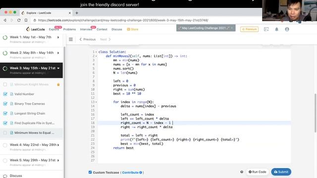317x178 pixels.
Task: Click the Week 1 progress circle
Action: pos(5,38)
